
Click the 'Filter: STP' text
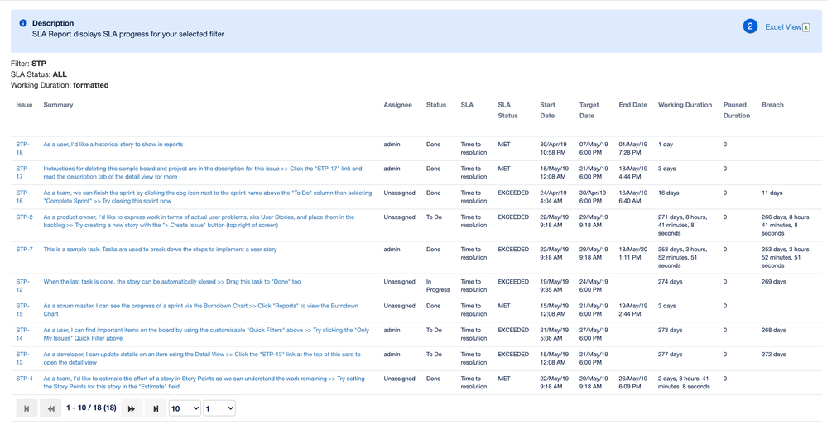[x=28, y=64]
